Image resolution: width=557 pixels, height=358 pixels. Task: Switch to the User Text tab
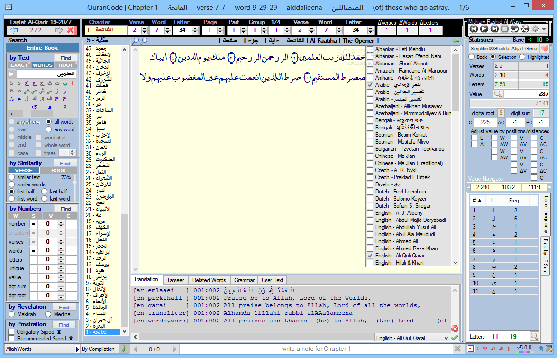(x=273, y=280)
